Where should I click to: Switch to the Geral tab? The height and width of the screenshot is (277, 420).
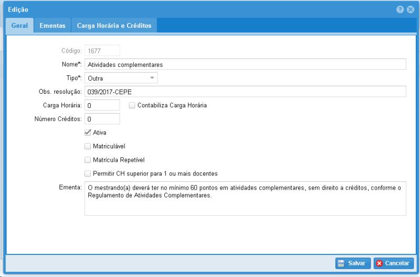pos(19,25)
